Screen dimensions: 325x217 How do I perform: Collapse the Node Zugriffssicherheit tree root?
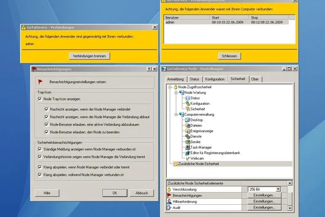tap(170, 87)
